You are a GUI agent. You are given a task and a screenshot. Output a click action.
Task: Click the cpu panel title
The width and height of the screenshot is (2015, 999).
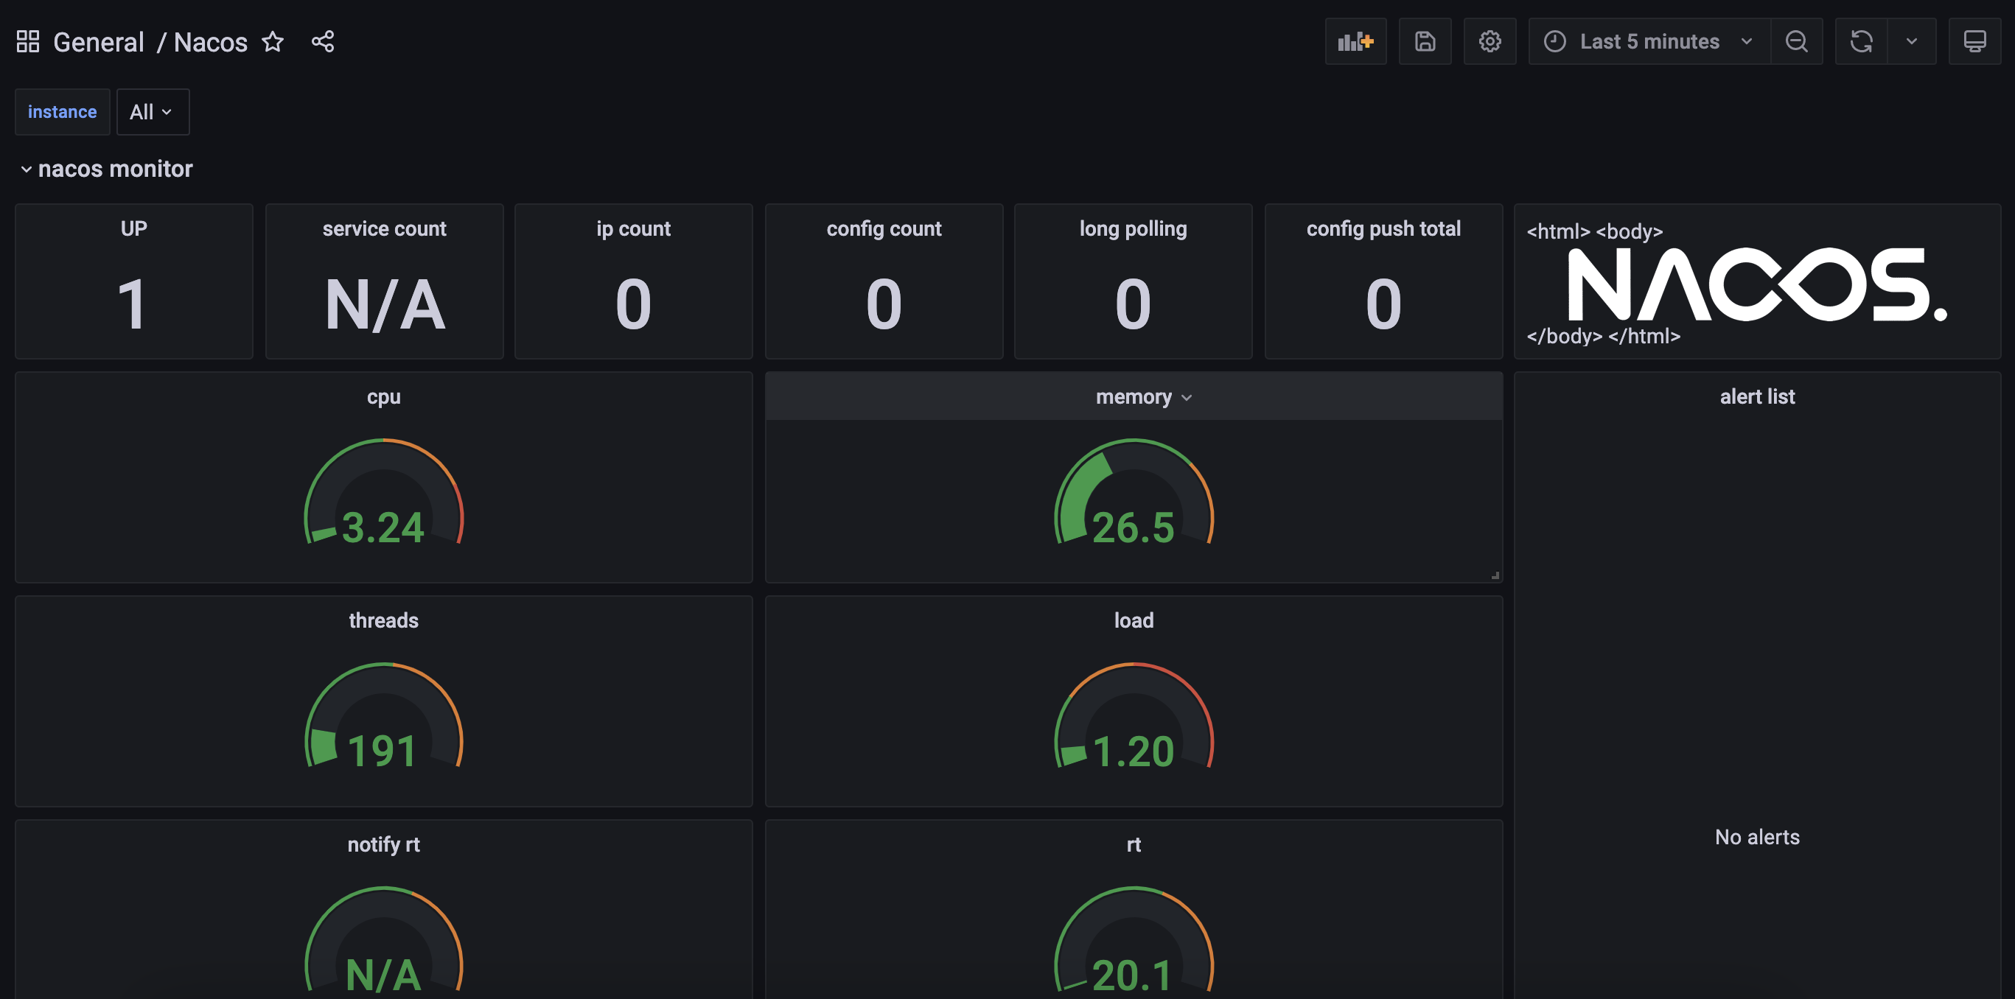[383, 397]
